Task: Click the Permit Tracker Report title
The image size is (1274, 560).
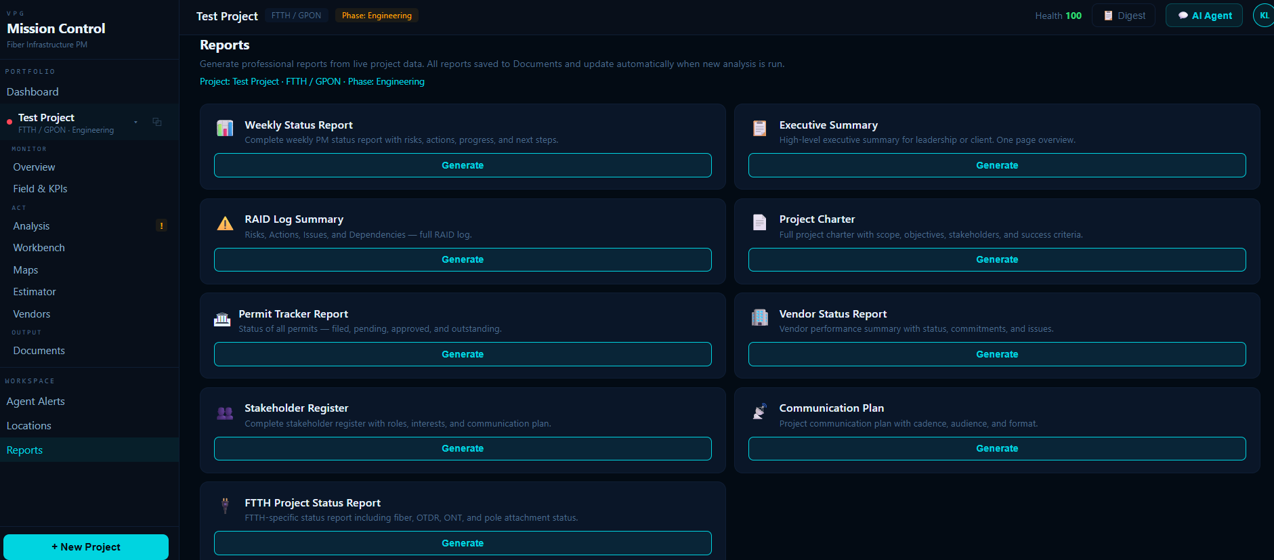Action: (293, 314)
